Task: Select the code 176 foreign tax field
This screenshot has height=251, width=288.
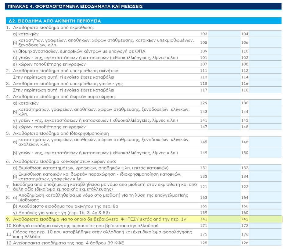Action: click(x=265, y=234)
